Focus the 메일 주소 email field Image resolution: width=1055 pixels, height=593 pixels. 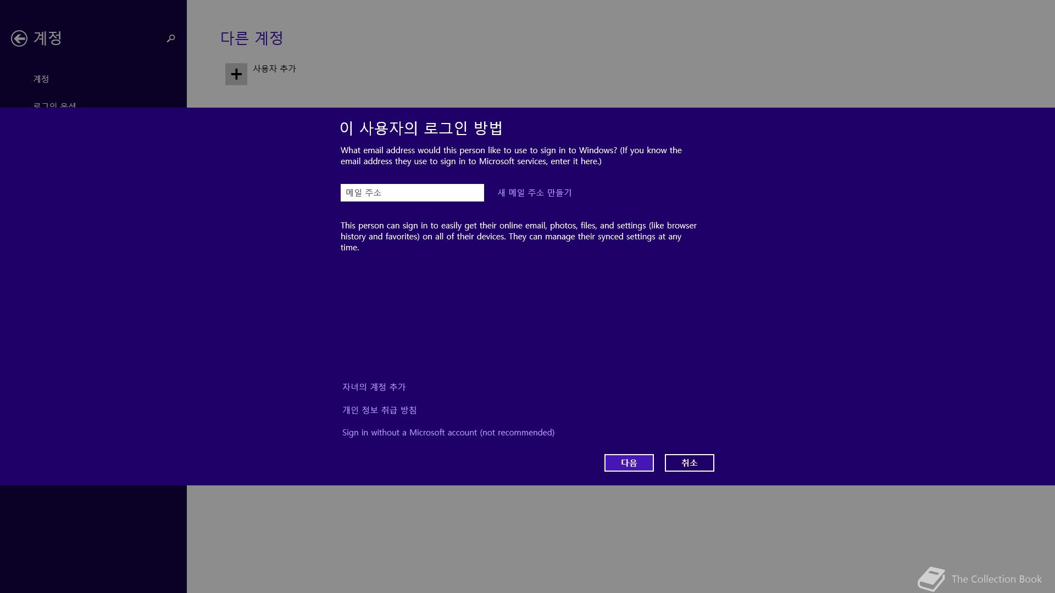pyautogui.click(x=412, y=193)
